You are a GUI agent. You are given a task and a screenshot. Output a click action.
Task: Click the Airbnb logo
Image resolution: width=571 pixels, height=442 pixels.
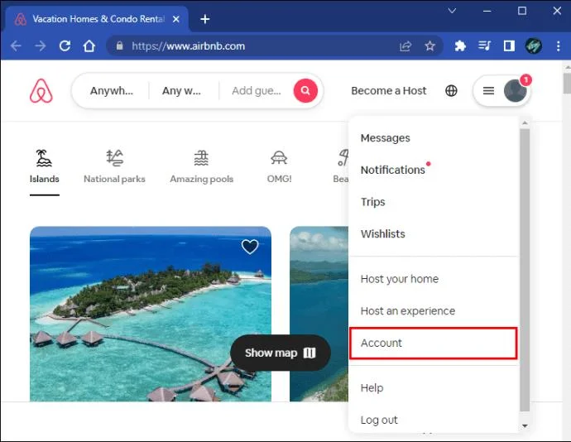[x=41, y=91]
